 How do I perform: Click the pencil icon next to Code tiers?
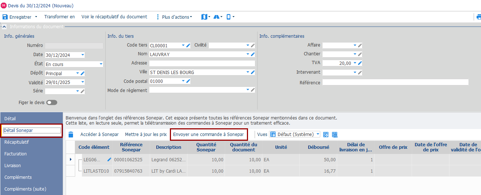pos(188,45)
